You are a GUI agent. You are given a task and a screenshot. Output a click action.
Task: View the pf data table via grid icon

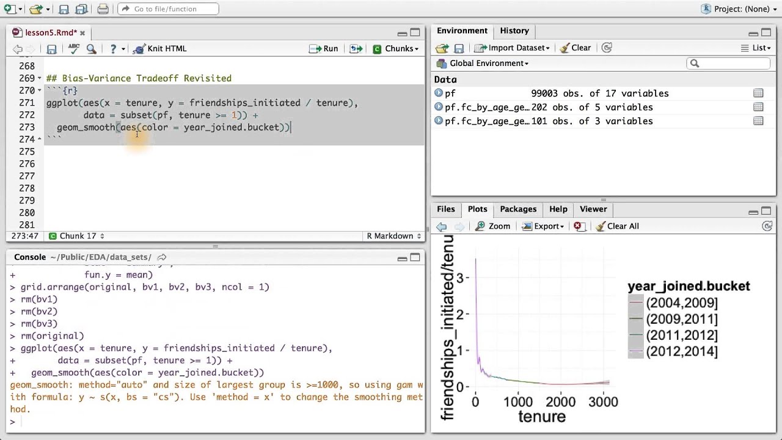tap(758, 93)
